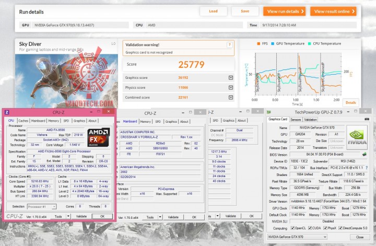Click the validation warning question mark icon
This screenshot has height=246, width=376.
(229, 44)
